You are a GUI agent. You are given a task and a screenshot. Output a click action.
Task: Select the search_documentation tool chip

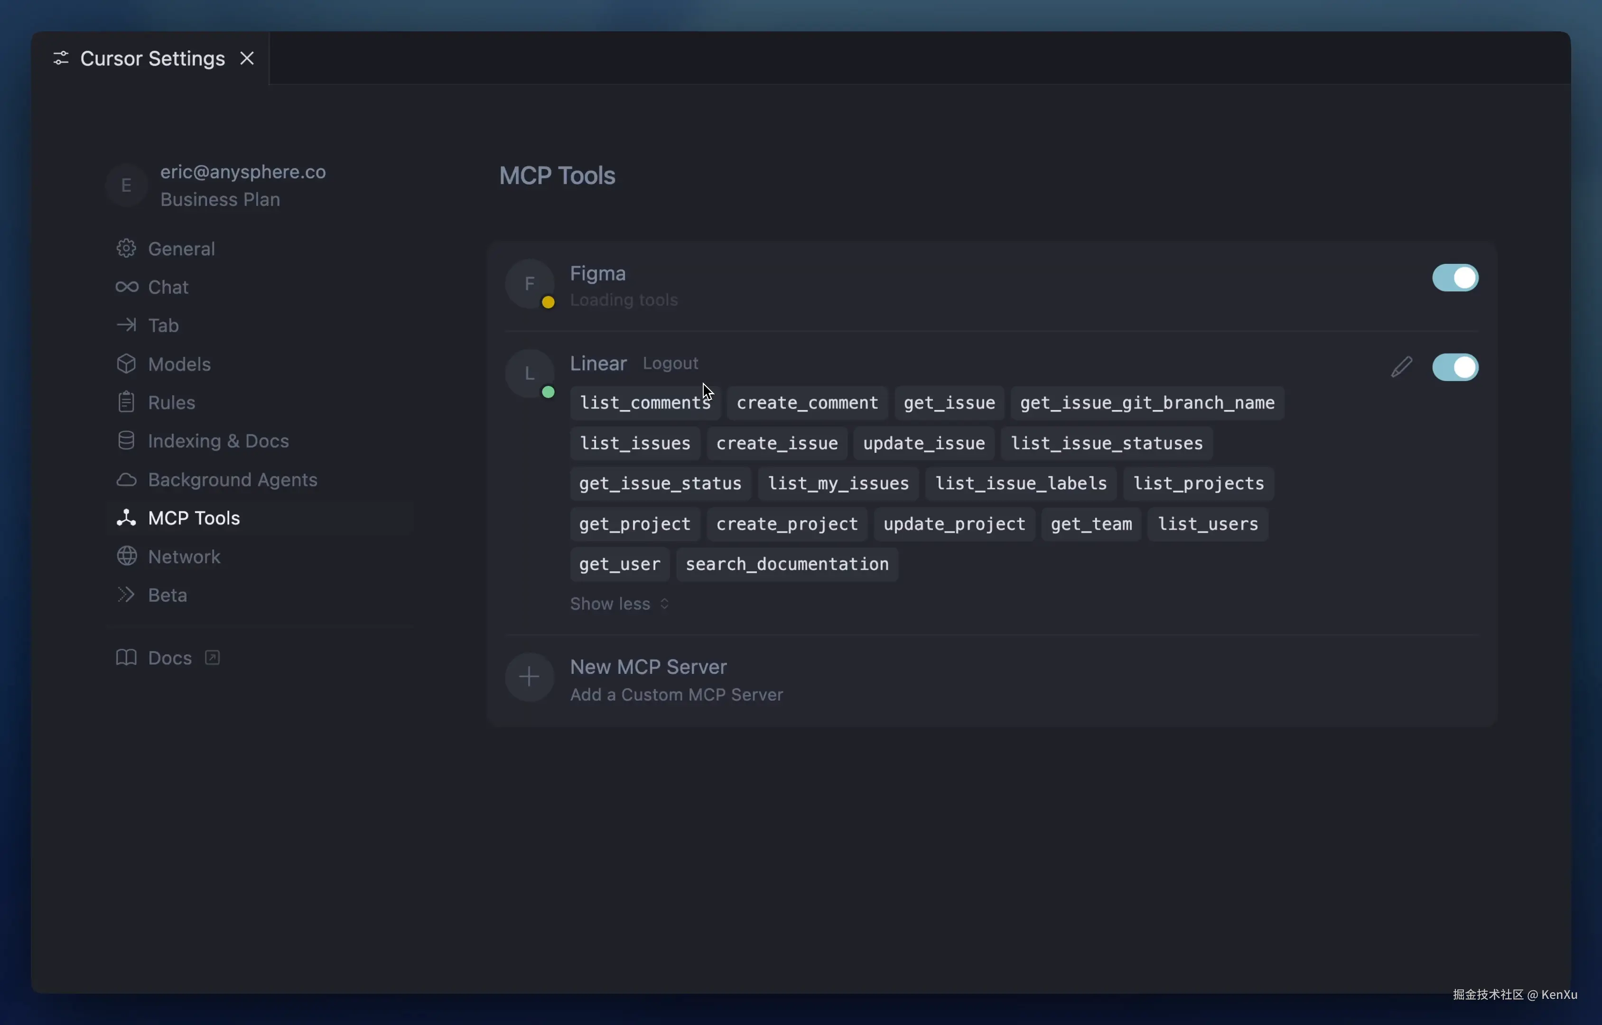pyautogui.click(x=787, y=564)
